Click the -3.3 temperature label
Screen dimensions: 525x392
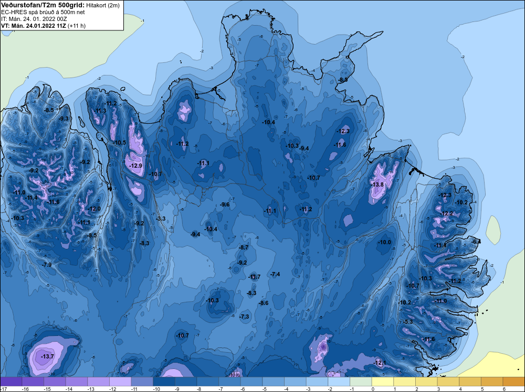(x=161, y=219)
